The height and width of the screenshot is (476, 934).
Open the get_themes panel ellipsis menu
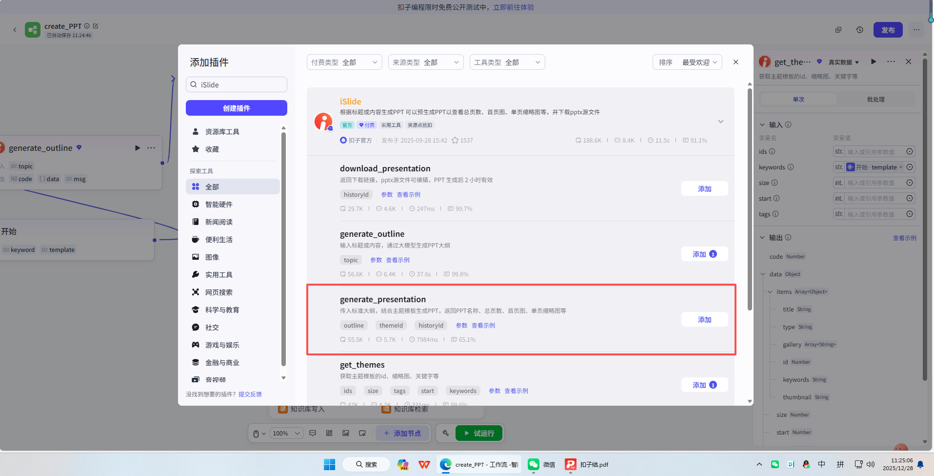[x=891, y=62]
